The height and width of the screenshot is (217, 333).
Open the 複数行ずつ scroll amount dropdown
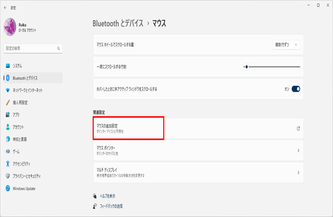coord(286,45)
